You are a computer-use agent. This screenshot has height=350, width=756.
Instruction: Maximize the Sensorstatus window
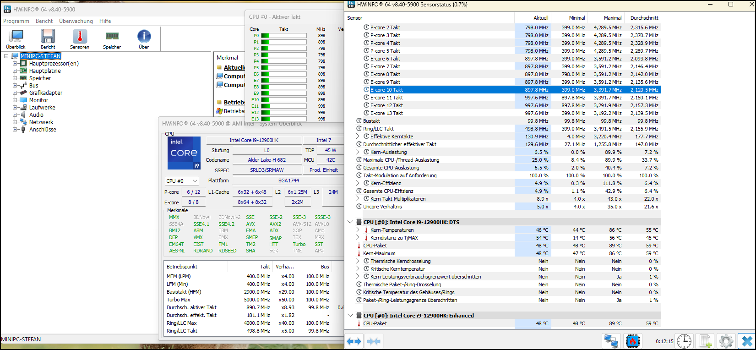click(731, 4)
